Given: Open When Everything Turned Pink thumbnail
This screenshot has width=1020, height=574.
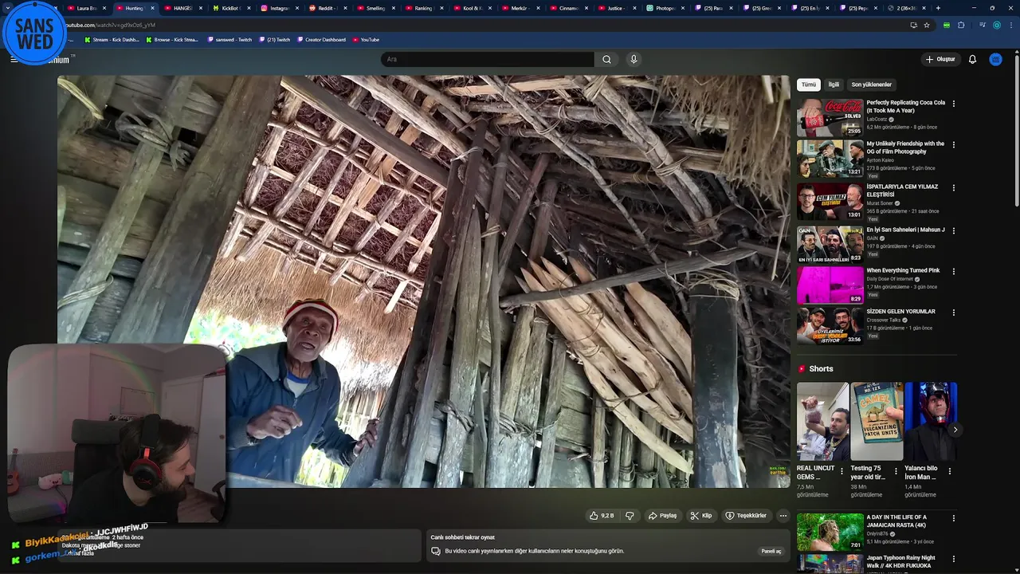Looking at the screenshot, I should [x=830, y=285].
